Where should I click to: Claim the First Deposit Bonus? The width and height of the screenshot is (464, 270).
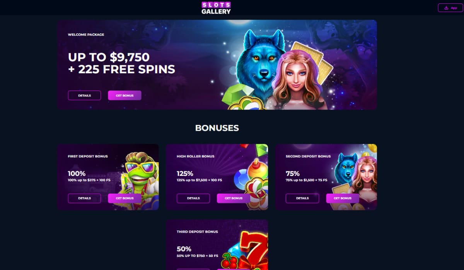tap(125, 198)
